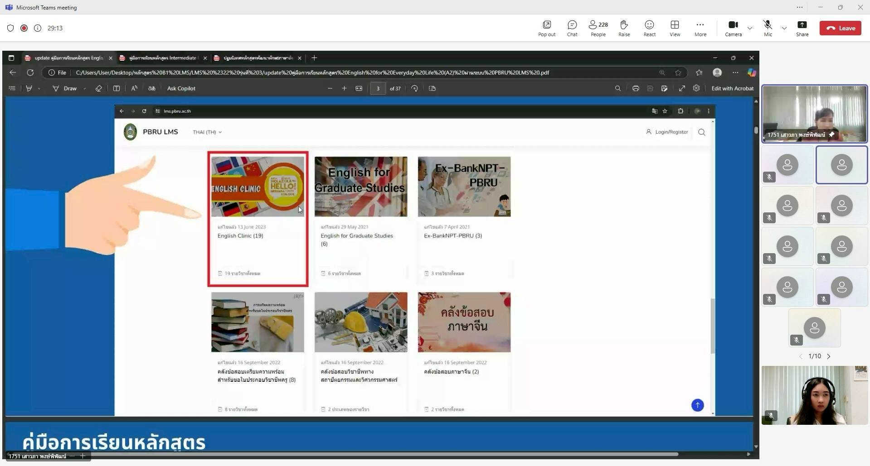Open Teams title bar ellipsis menu

click(x=800, y=7)
